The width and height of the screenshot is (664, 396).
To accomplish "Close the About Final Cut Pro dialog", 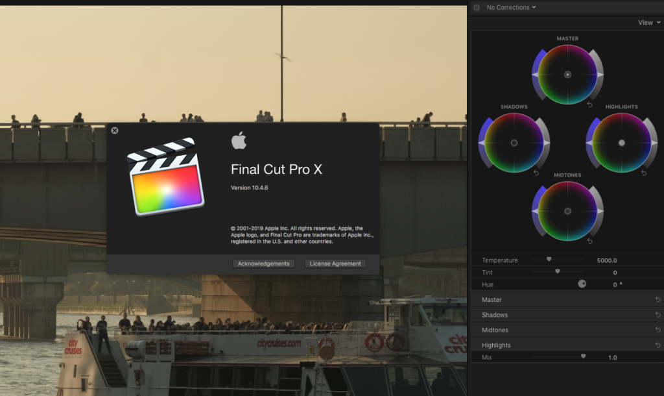I will tap(115, 130).
